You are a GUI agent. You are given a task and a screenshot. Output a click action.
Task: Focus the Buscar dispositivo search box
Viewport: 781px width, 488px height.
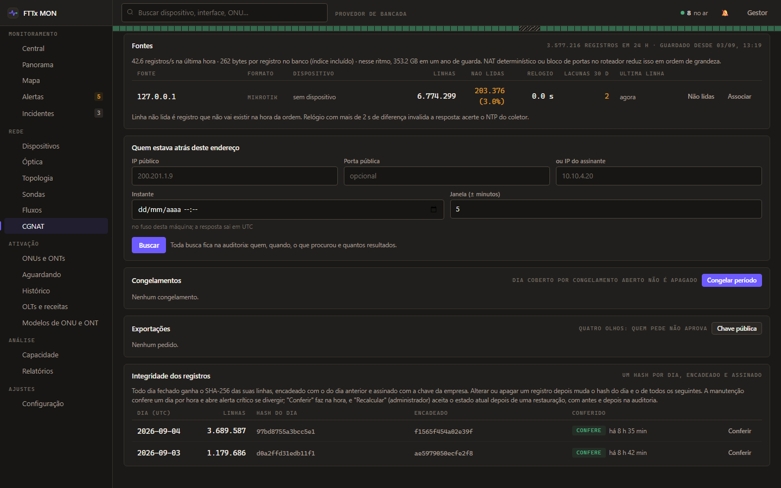(225, 12)
